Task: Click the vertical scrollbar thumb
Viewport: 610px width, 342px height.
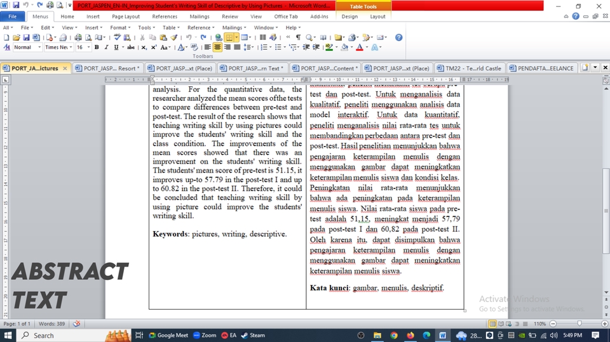Action: click(x=606, y=211)
